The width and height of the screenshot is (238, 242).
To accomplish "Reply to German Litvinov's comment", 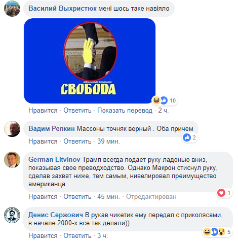I will 77,196.
